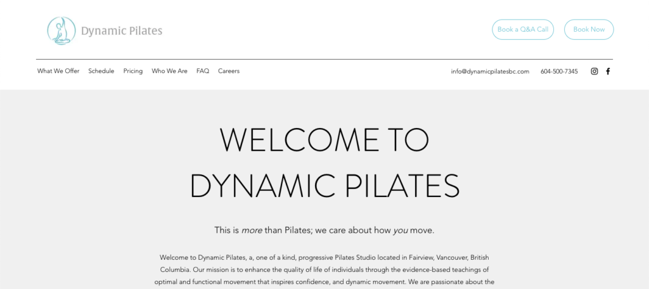Click the 604-500-7345 phone number

[x=559, y=71]
